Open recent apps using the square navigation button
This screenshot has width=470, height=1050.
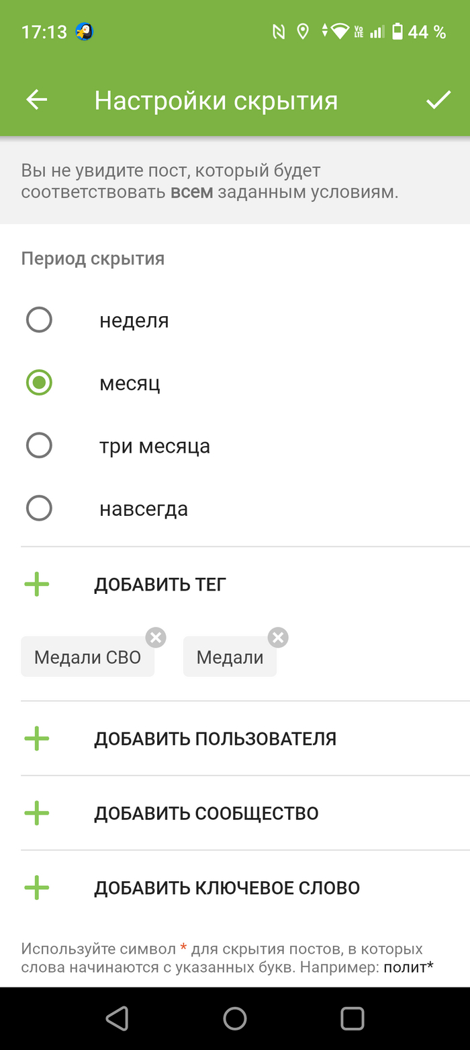point(352,1017)
